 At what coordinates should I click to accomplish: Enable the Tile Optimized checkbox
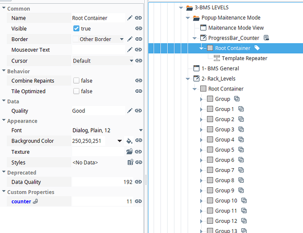click(76, 91)
